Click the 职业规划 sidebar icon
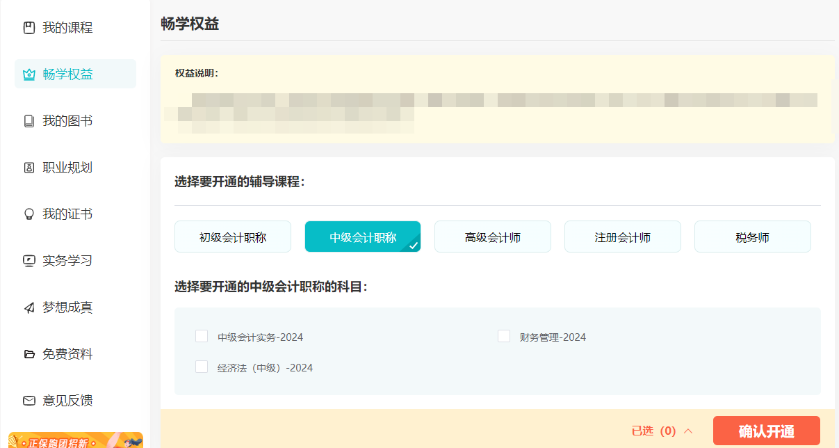Image resolution: width=839 pixels, height=448 pixels. 28,167
